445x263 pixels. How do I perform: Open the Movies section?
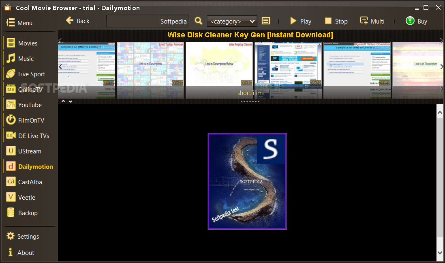(x=22, y=43)
